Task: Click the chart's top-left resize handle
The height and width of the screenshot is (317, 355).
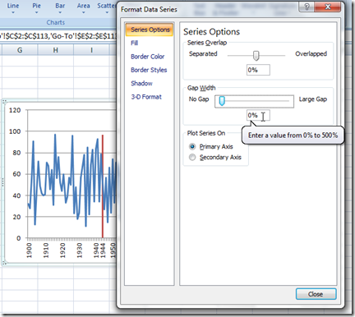Action: click(x=4, y=102)
